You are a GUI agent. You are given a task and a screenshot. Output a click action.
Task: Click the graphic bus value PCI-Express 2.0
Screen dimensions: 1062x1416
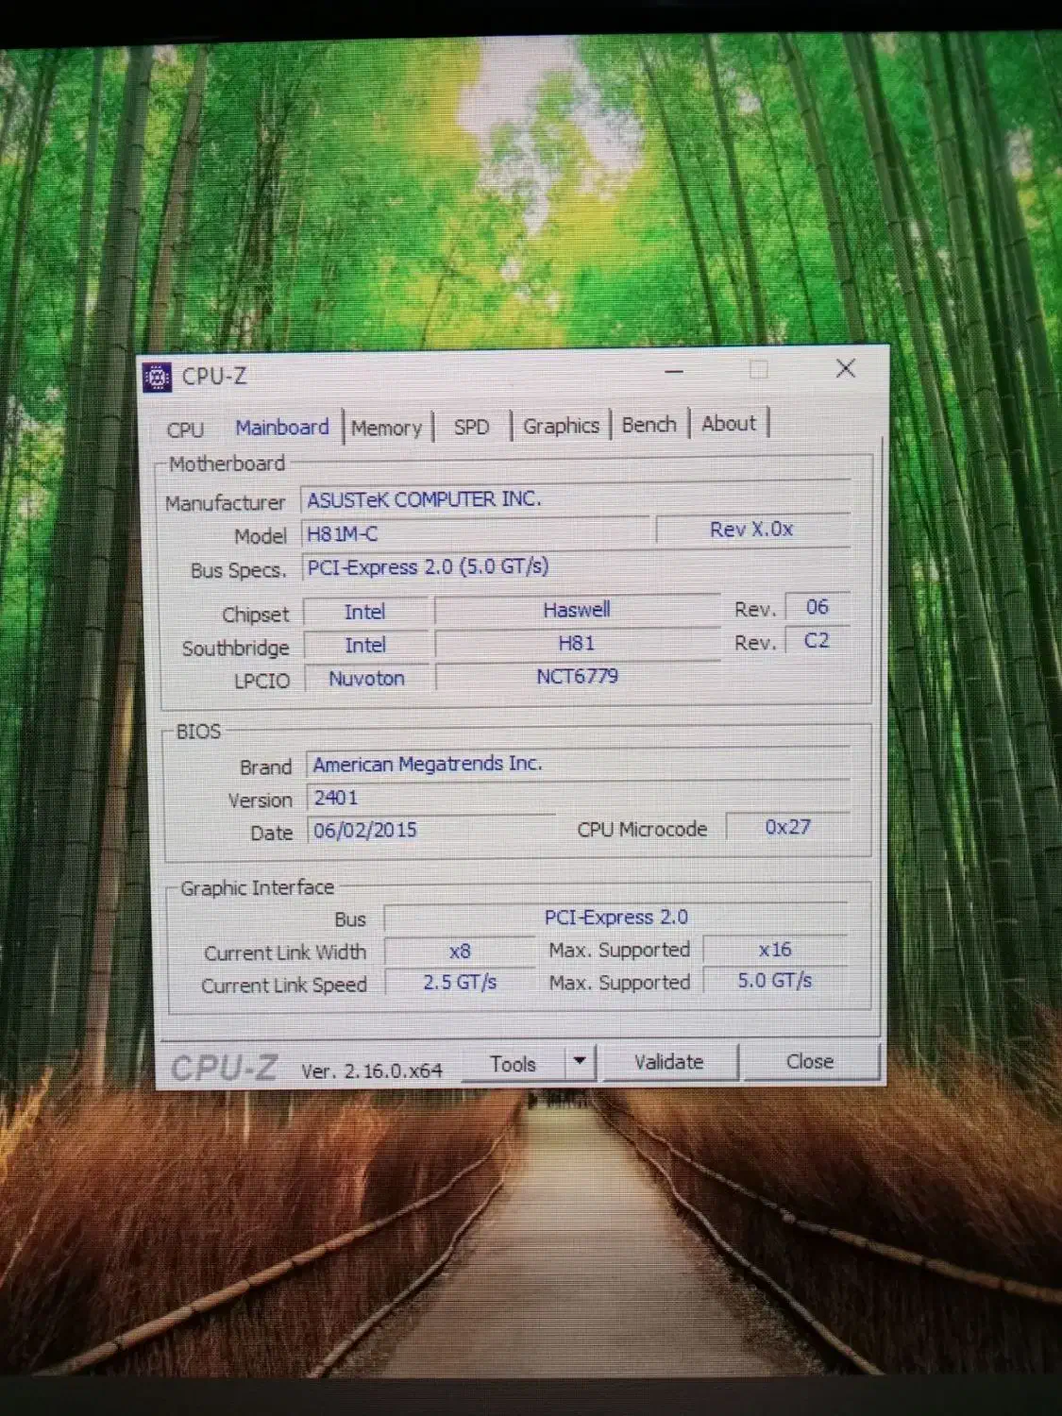click(616, 918)
